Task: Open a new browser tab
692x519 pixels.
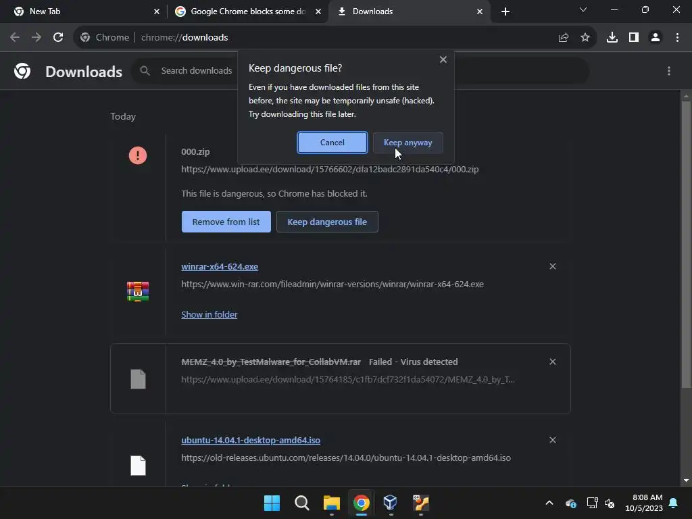Action: coord(505,11)
